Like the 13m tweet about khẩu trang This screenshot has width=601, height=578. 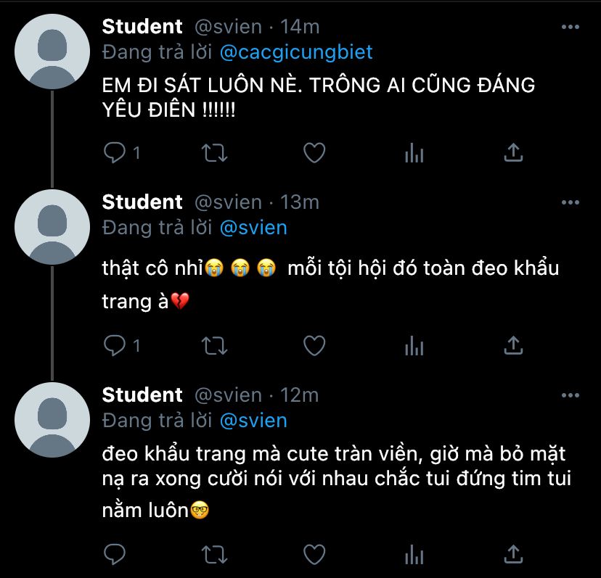[314, 346]
